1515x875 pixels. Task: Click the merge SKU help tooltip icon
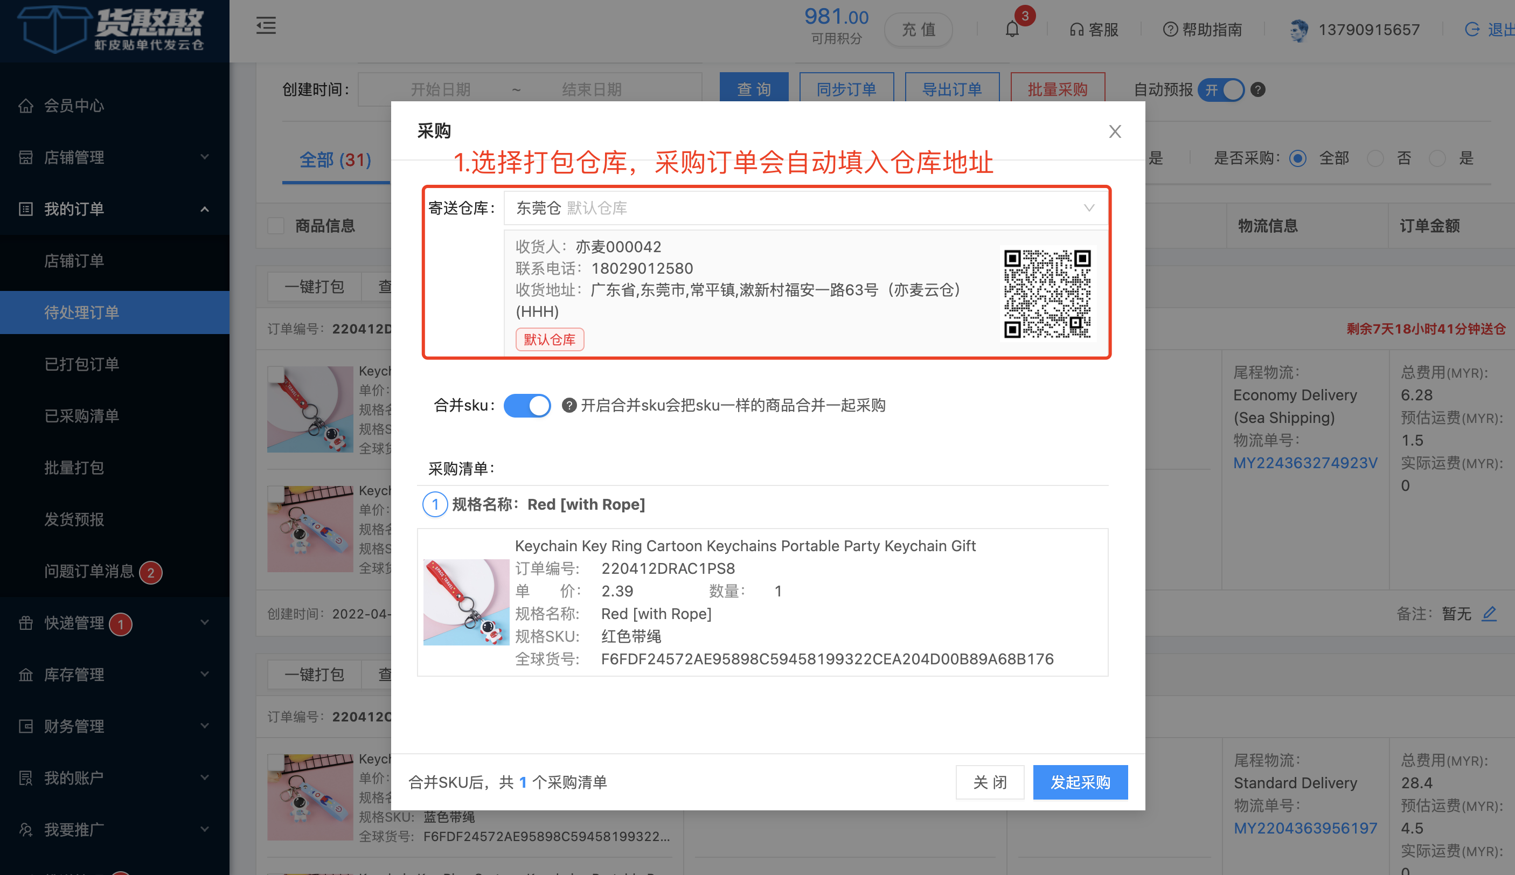pyautogui.click(x=568, y=406)
